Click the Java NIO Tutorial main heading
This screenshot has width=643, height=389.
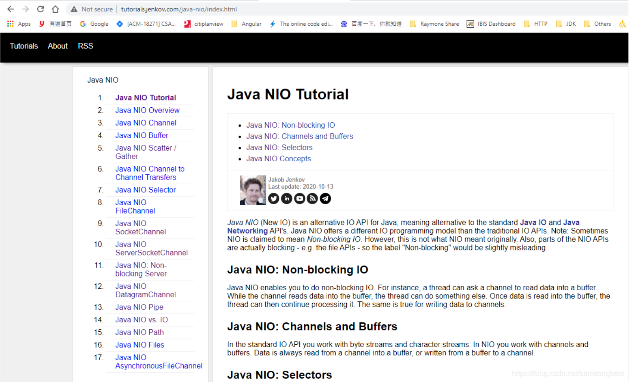[288, 94]
